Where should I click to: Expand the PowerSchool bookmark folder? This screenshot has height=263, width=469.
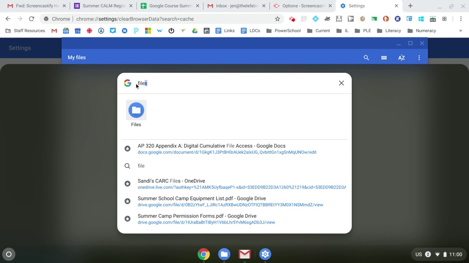point(283,31)
